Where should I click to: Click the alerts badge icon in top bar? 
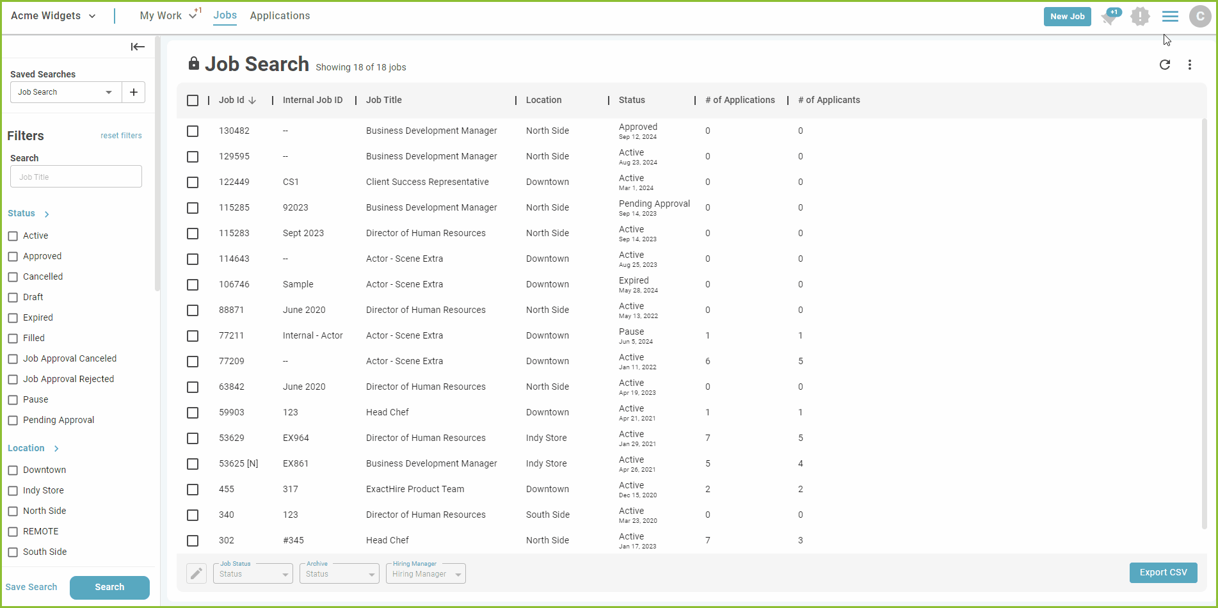tap(1140, 17)
